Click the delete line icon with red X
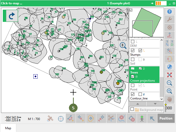Image resolution: width=176 pixels, height=132 pixels. point(121,118)
